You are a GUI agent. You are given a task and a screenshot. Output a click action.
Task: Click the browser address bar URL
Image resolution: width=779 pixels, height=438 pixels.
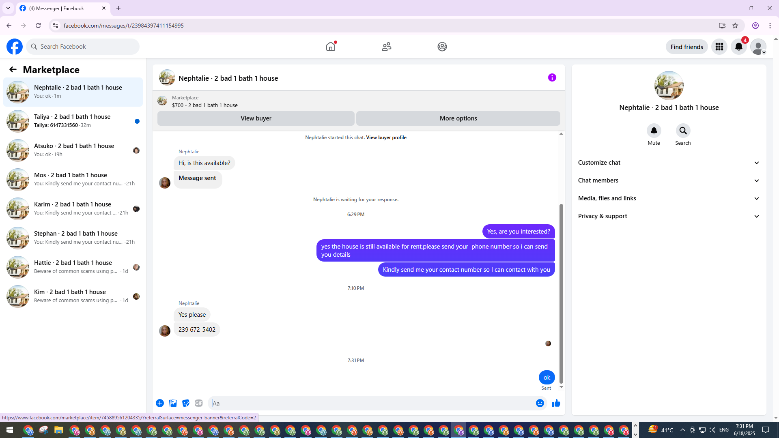pyautogui.click(x=123, y=26)
